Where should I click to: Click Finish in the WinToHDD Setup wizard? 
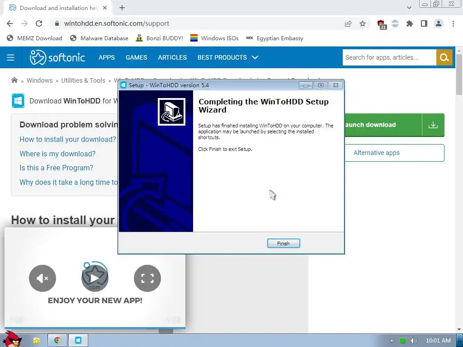pos(283,244)
